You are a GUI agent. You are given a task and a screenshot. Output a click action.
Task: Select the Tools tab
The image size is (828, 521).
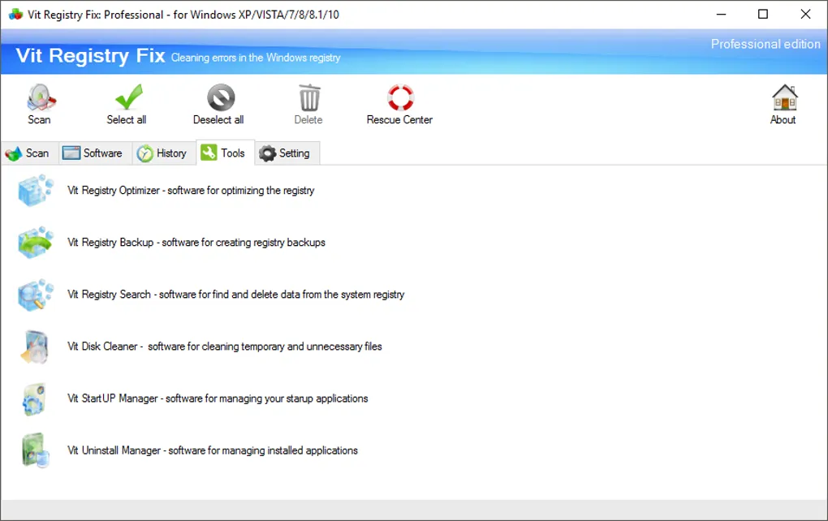[x=225, y=153]
